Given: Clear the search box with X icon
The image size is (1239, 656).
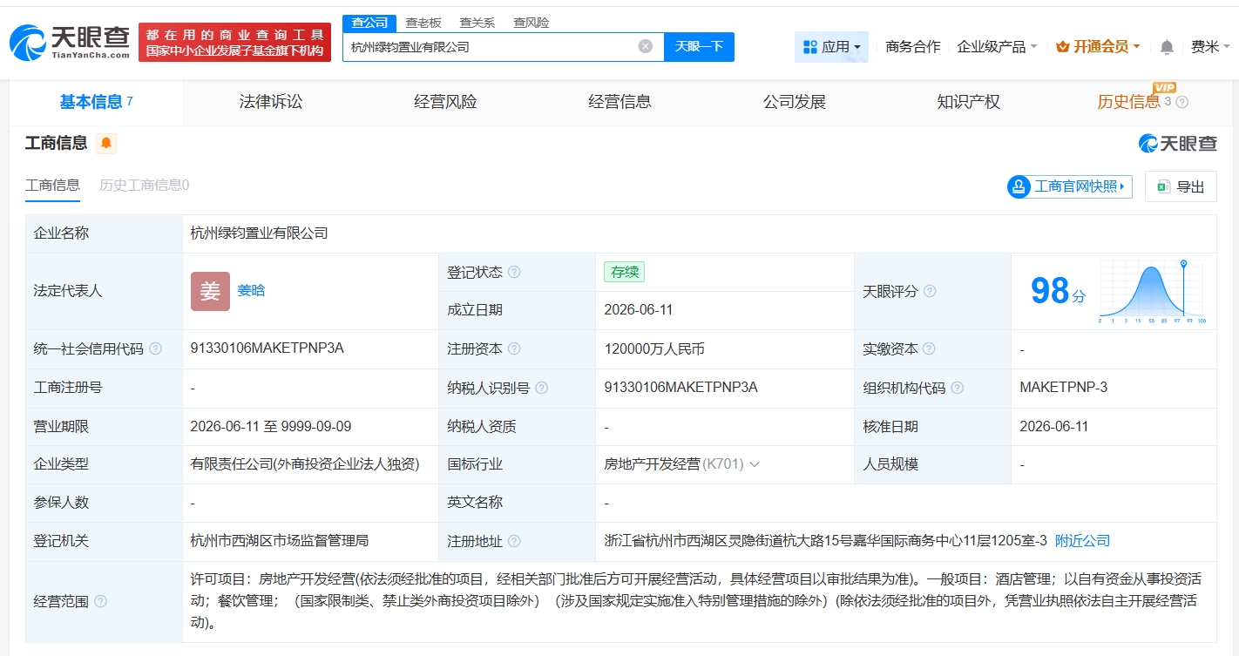Looking at the screenshot, I should (x=645, y=46).
